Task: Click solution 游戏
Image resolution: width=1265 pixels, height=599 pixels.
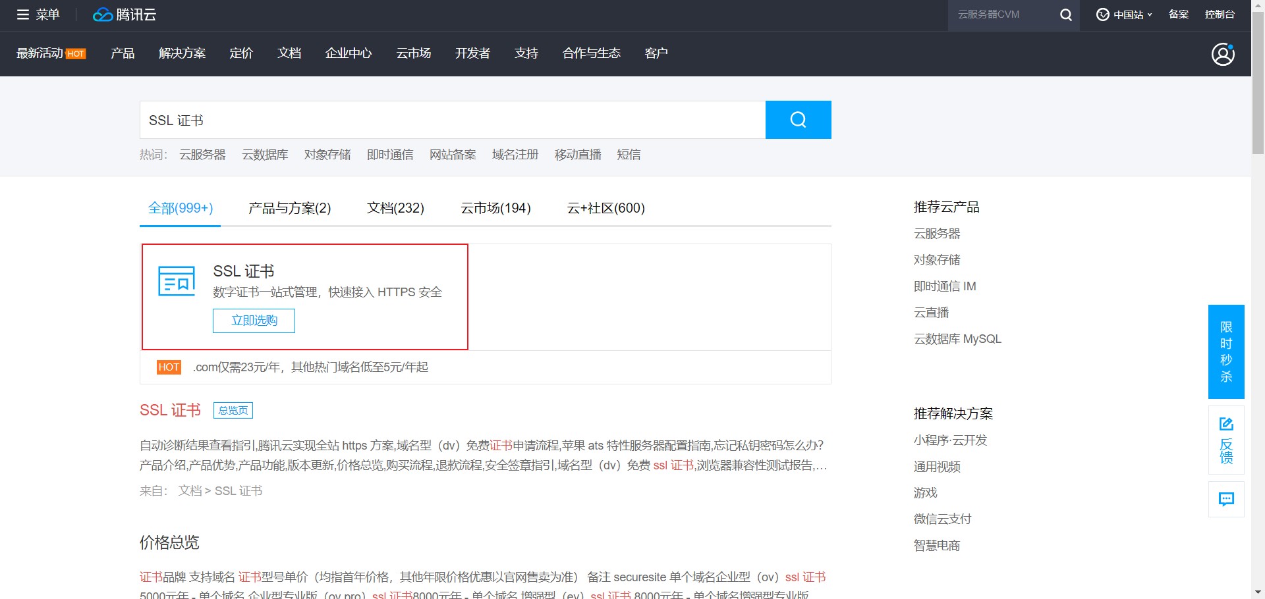Action: tap(926, 493)
